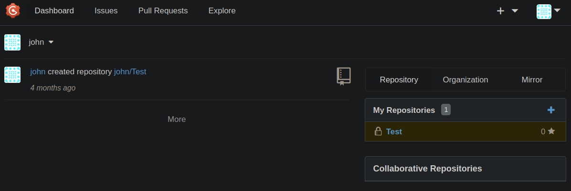Click the avatar next to activity feed entry
The image size is (571, 191).
[x=12, y=75]
